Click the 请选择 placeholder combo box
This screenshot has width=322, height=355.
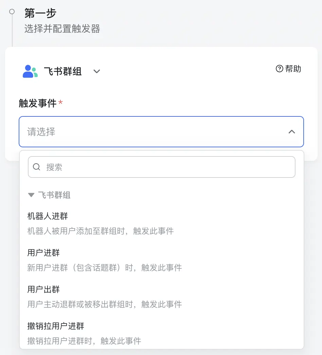(161, 132)
